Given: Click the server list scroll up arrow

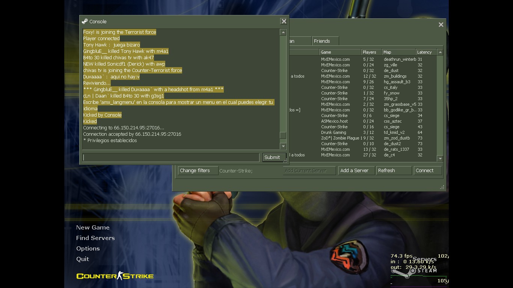Looking at the screenshot, I should [x=440, y=52].
